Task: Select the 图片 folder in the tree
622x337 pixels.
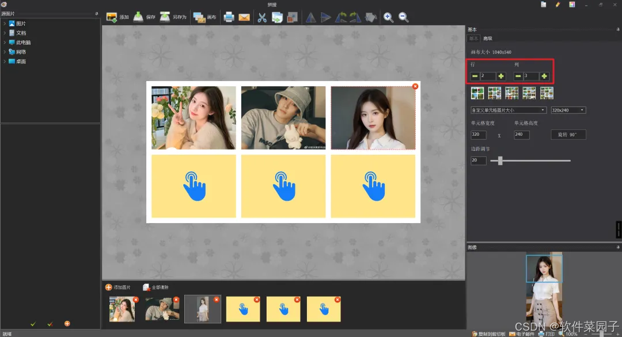Action: (17, 24)
